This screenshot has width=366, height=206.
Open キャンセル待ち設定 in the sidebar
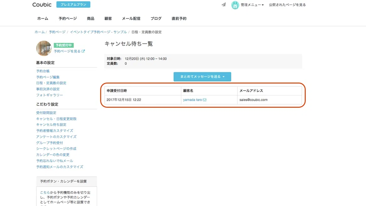pos(51,124)
